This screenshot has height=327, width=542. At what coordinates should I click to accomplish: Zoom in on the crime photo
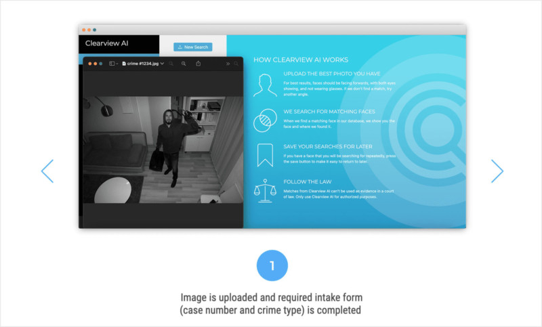click(184, 64)
